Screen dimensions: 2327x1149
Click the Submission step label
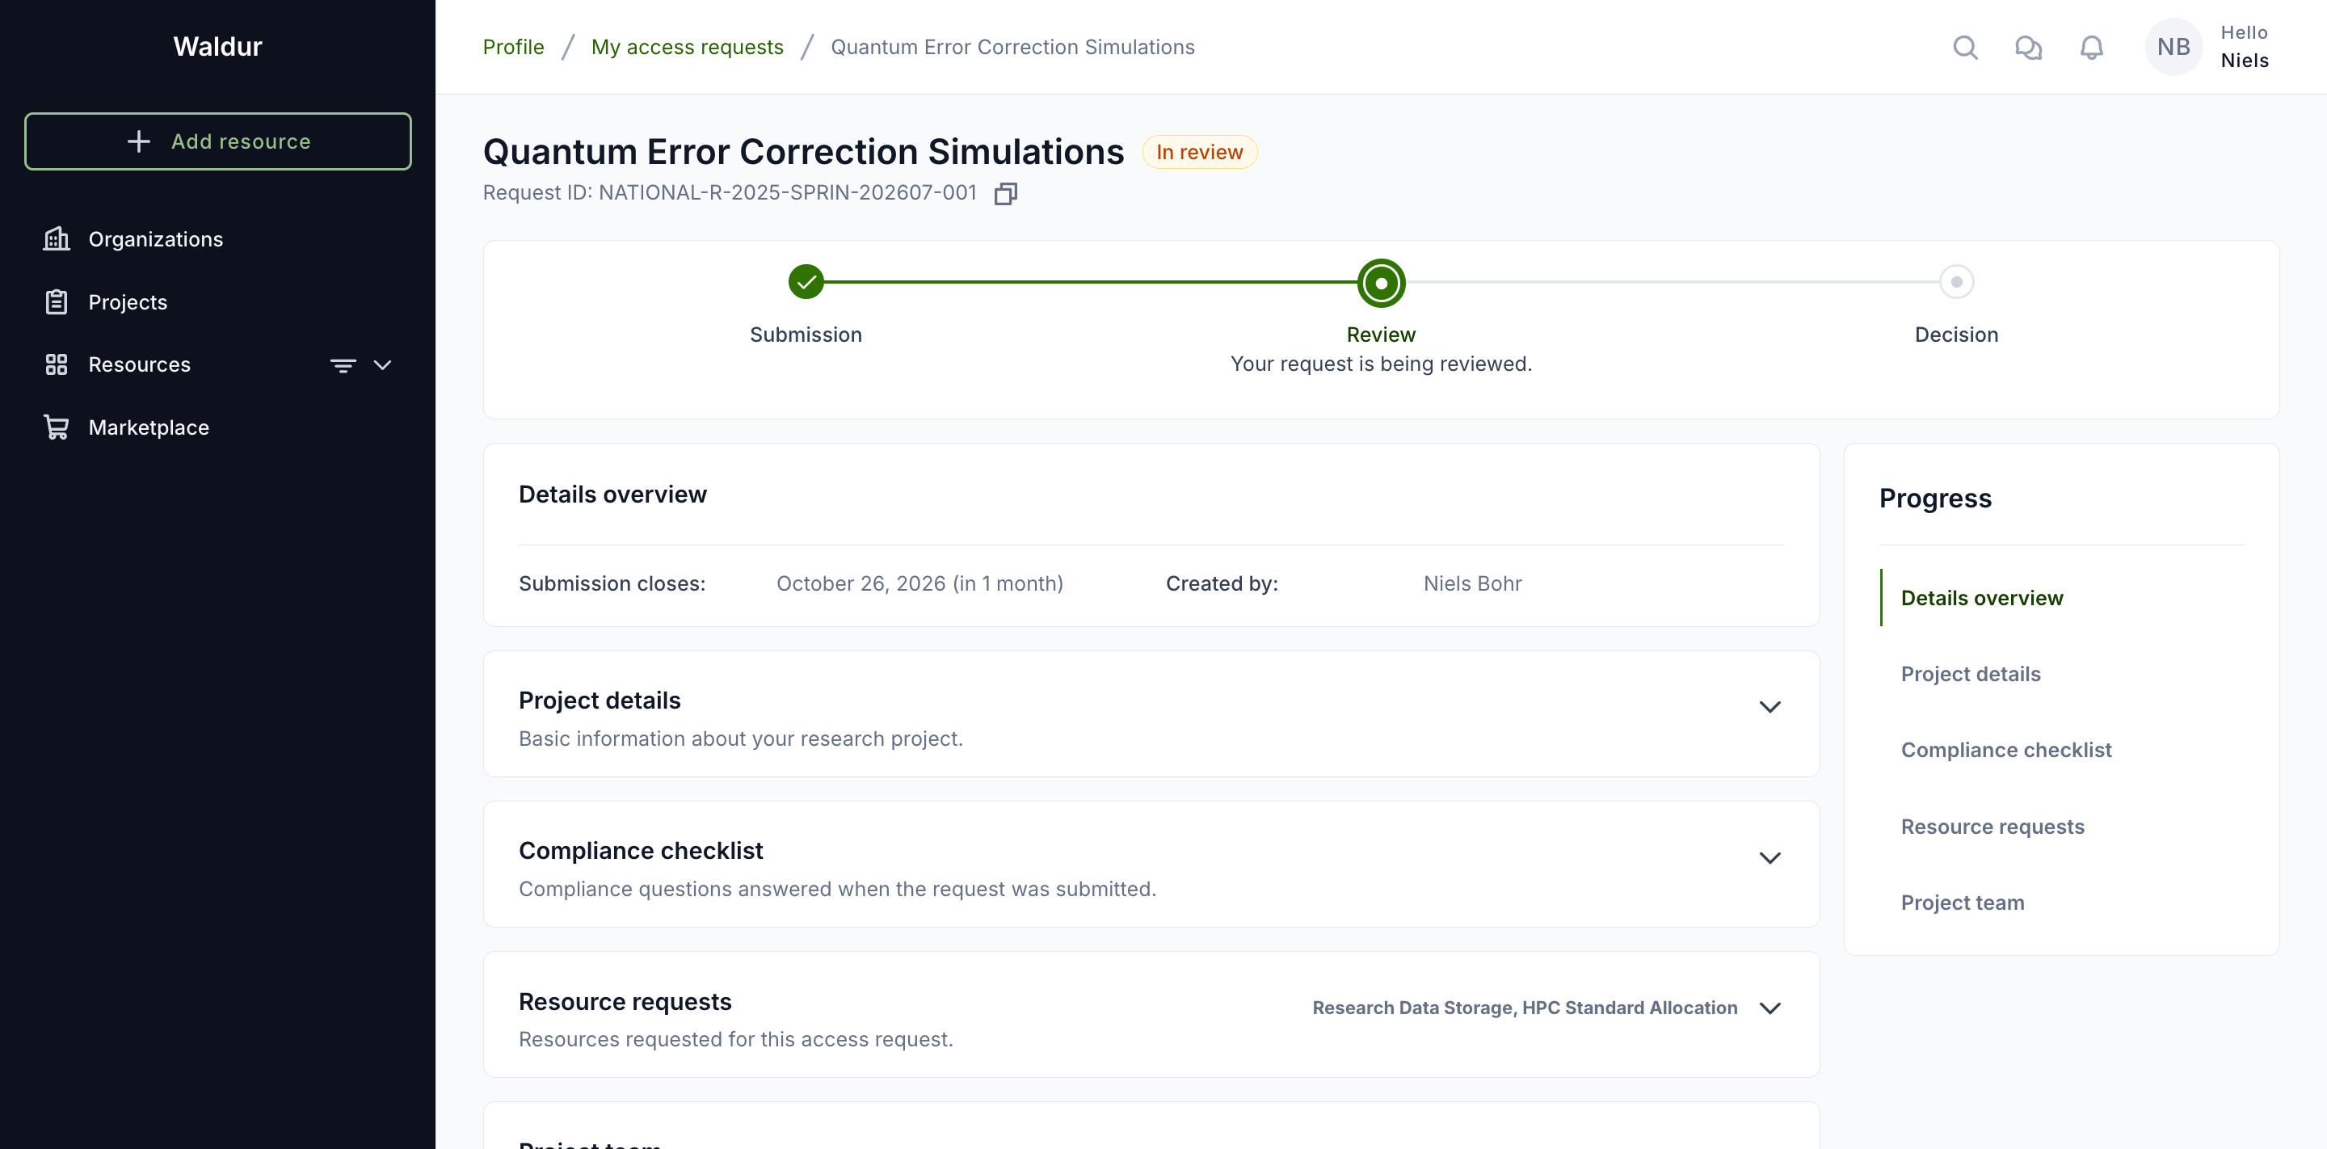coord(806,335)
